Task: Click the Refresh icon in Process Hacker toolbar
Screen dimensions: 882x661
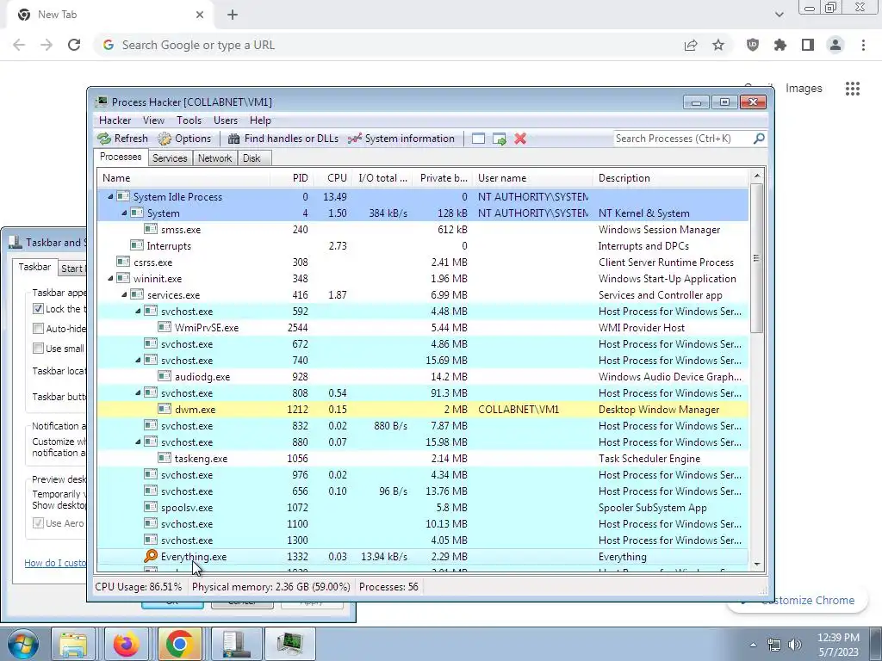Action: [104, 139]
